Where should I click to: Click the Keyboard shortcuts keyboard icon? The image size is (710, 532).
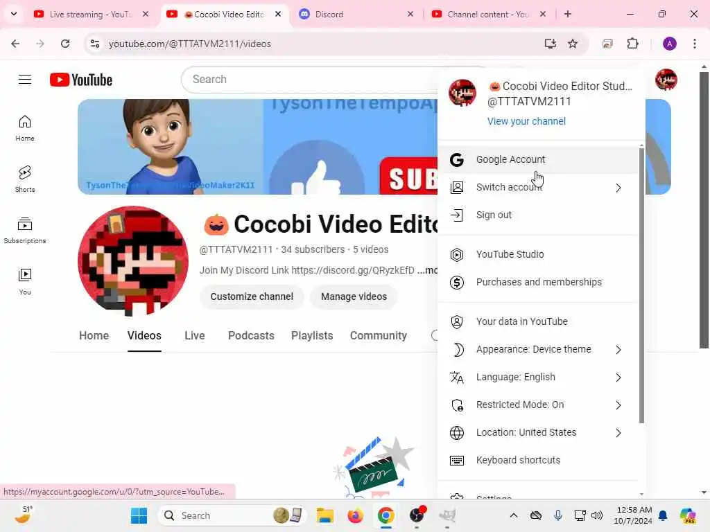coord(457,461)
